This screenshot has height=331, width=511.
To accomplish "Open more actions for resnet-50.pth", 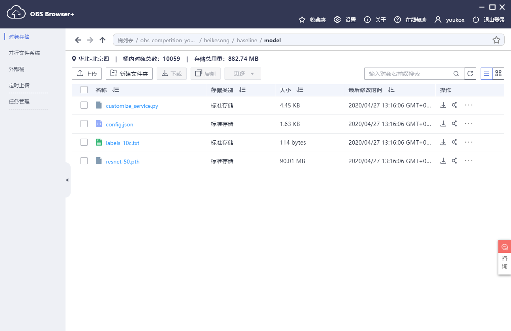I will [469, 161].
